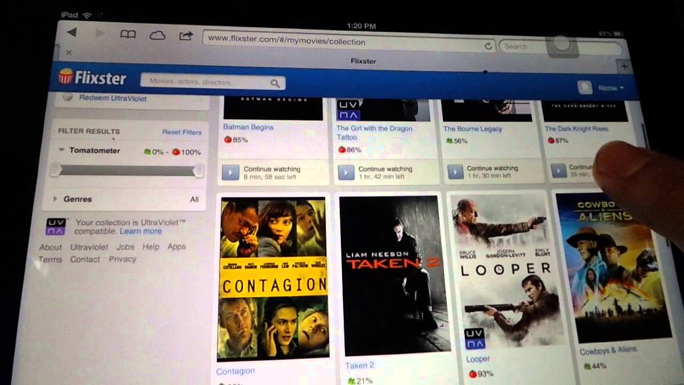Open the About footer link
The height and width of the screenshot is (385, 684).
tap(50, 247)
